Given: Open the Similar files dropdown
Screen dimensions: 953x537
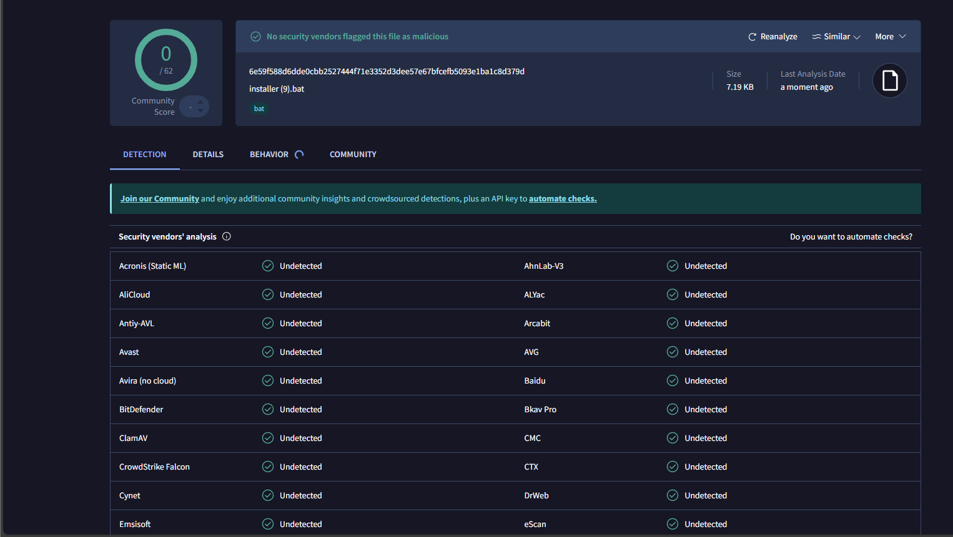Looking at the screenshot, I should coord(836,36).
